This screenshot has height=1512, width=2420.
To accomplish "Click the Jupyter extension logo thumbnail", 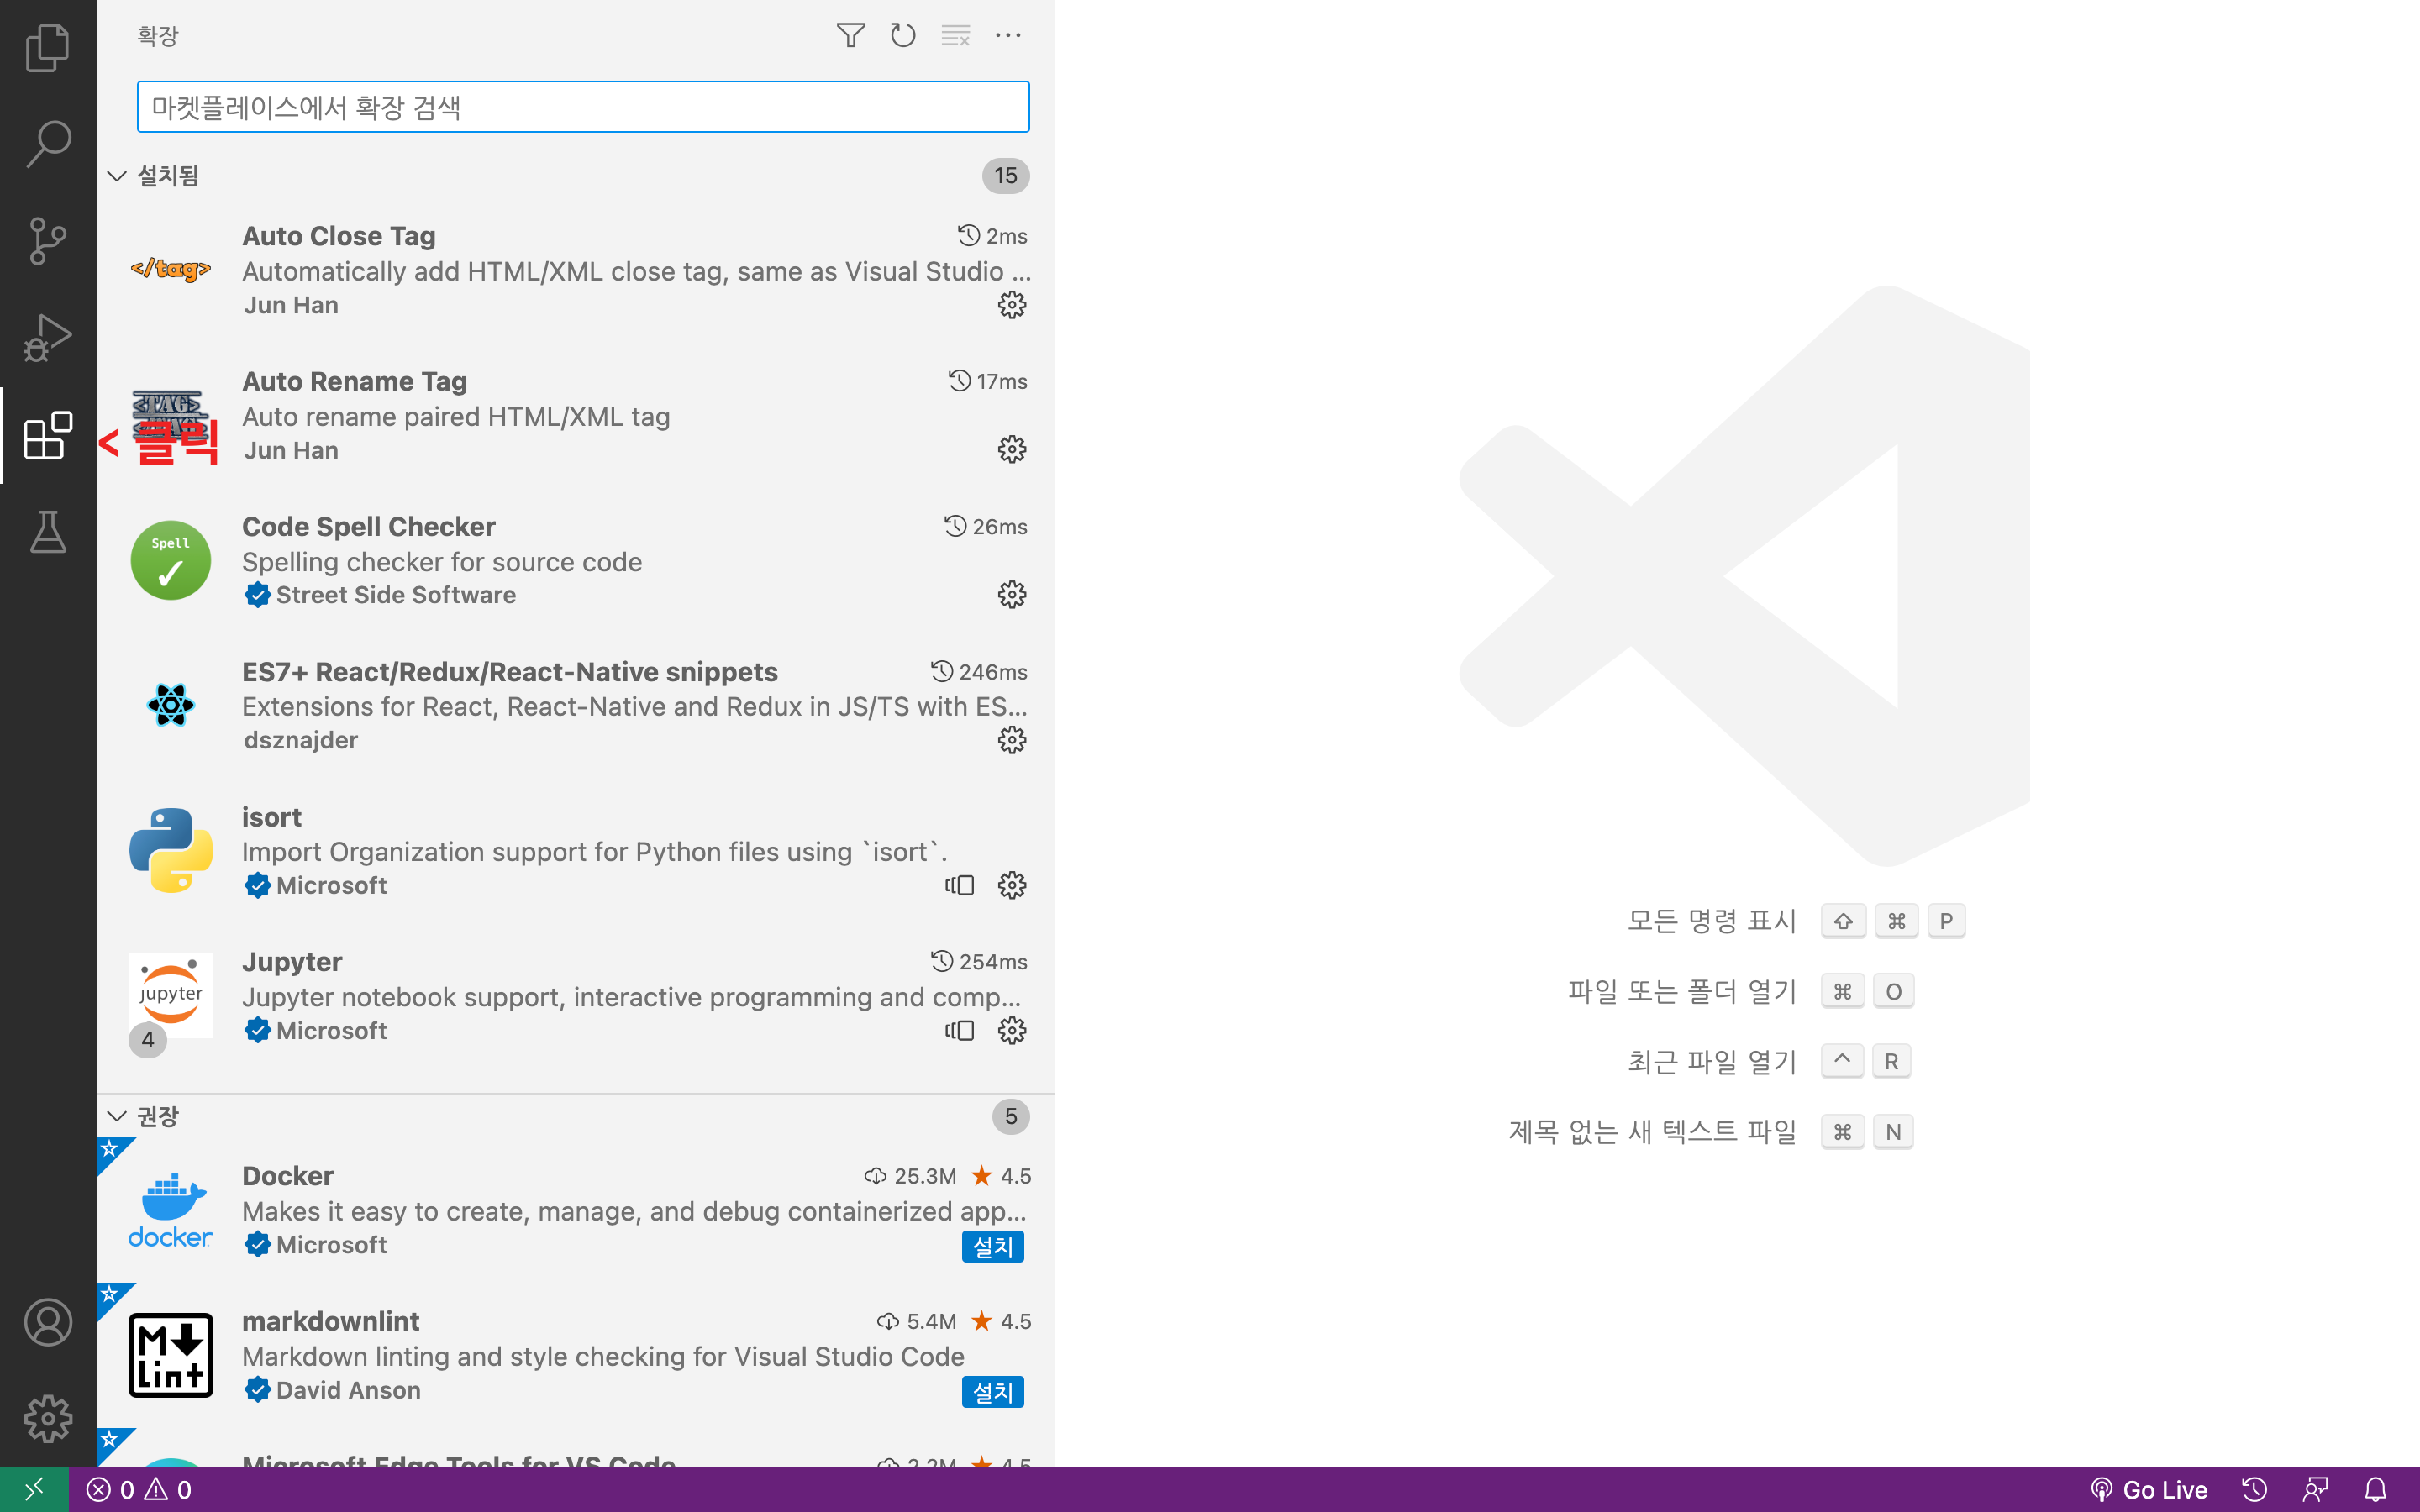I will pyautogui.click(x=171, y=996).
